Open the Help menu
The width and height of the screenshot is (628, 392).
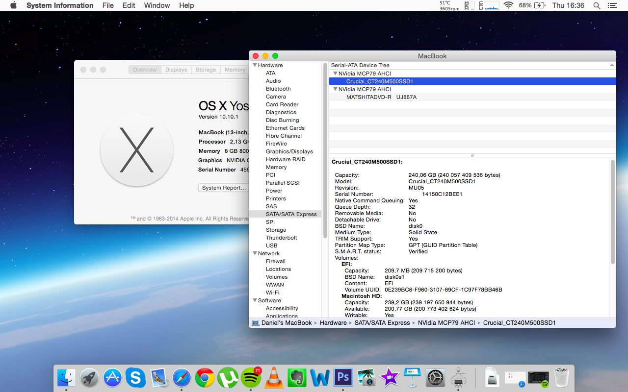pyautogui.click(x=186, y=5)
